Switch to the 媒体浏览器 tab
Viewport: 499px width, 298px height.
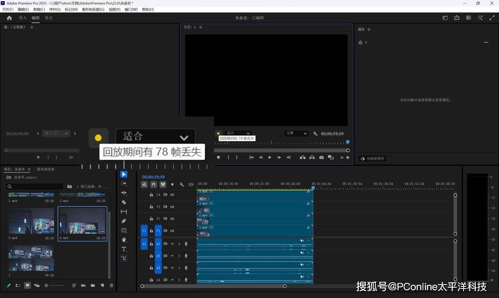[46, 169]
